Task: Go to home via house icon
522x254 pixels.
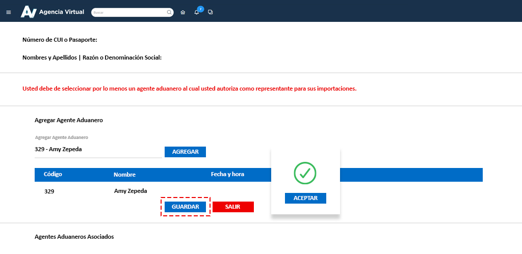Action: (183, 12)
